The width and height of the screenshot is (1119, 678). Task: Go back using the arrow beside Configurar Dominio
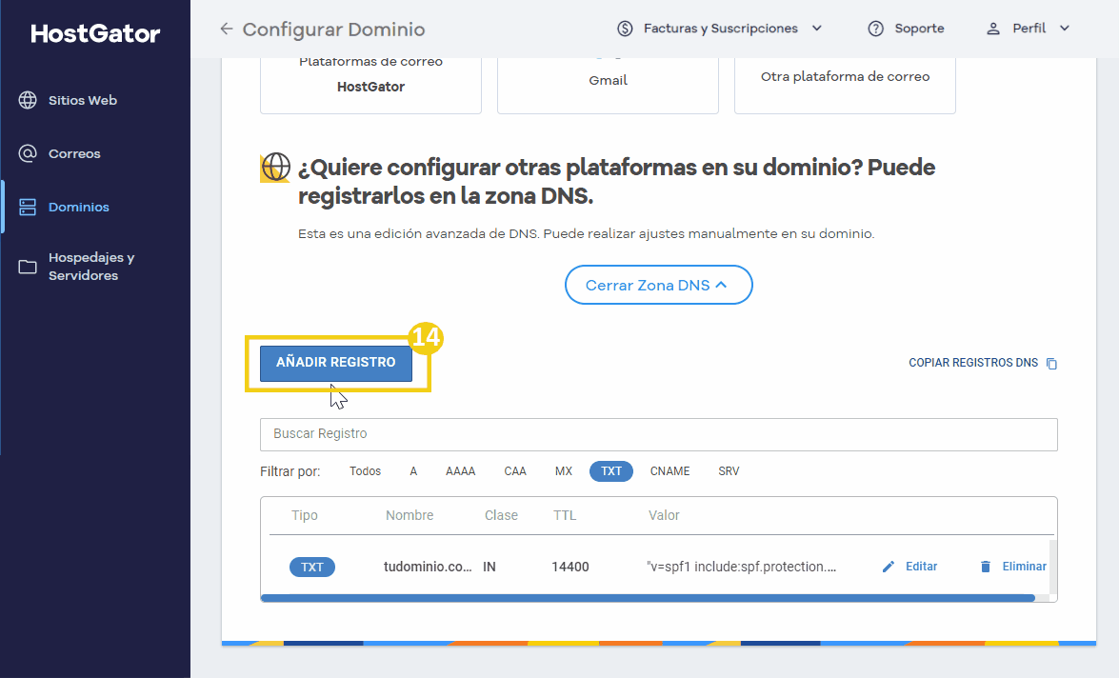pyautogui.click(x=227, y=29)
